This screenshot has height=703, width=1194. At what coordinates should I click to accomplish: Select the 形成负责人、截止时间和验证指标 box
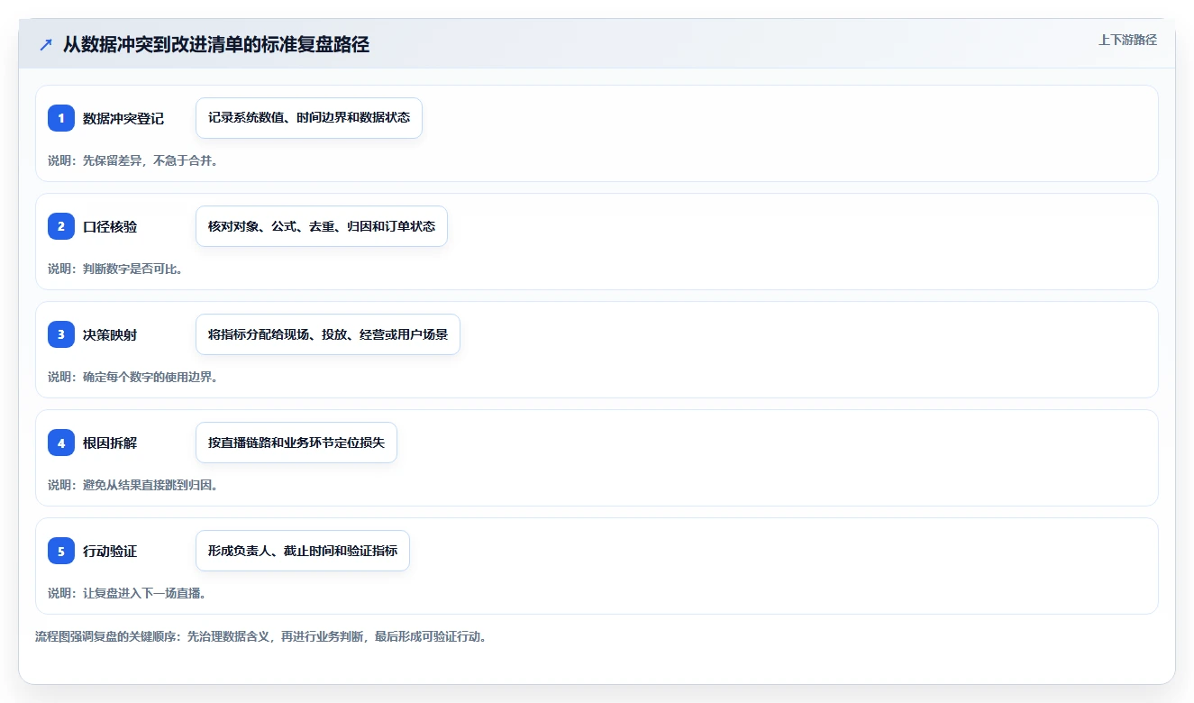303,551
